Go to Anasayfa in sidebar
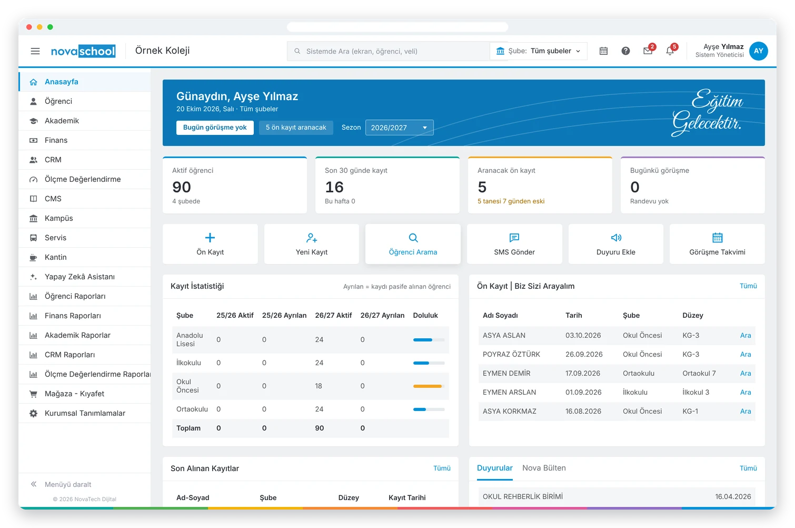Screen dimensions: 795x528 84,82
